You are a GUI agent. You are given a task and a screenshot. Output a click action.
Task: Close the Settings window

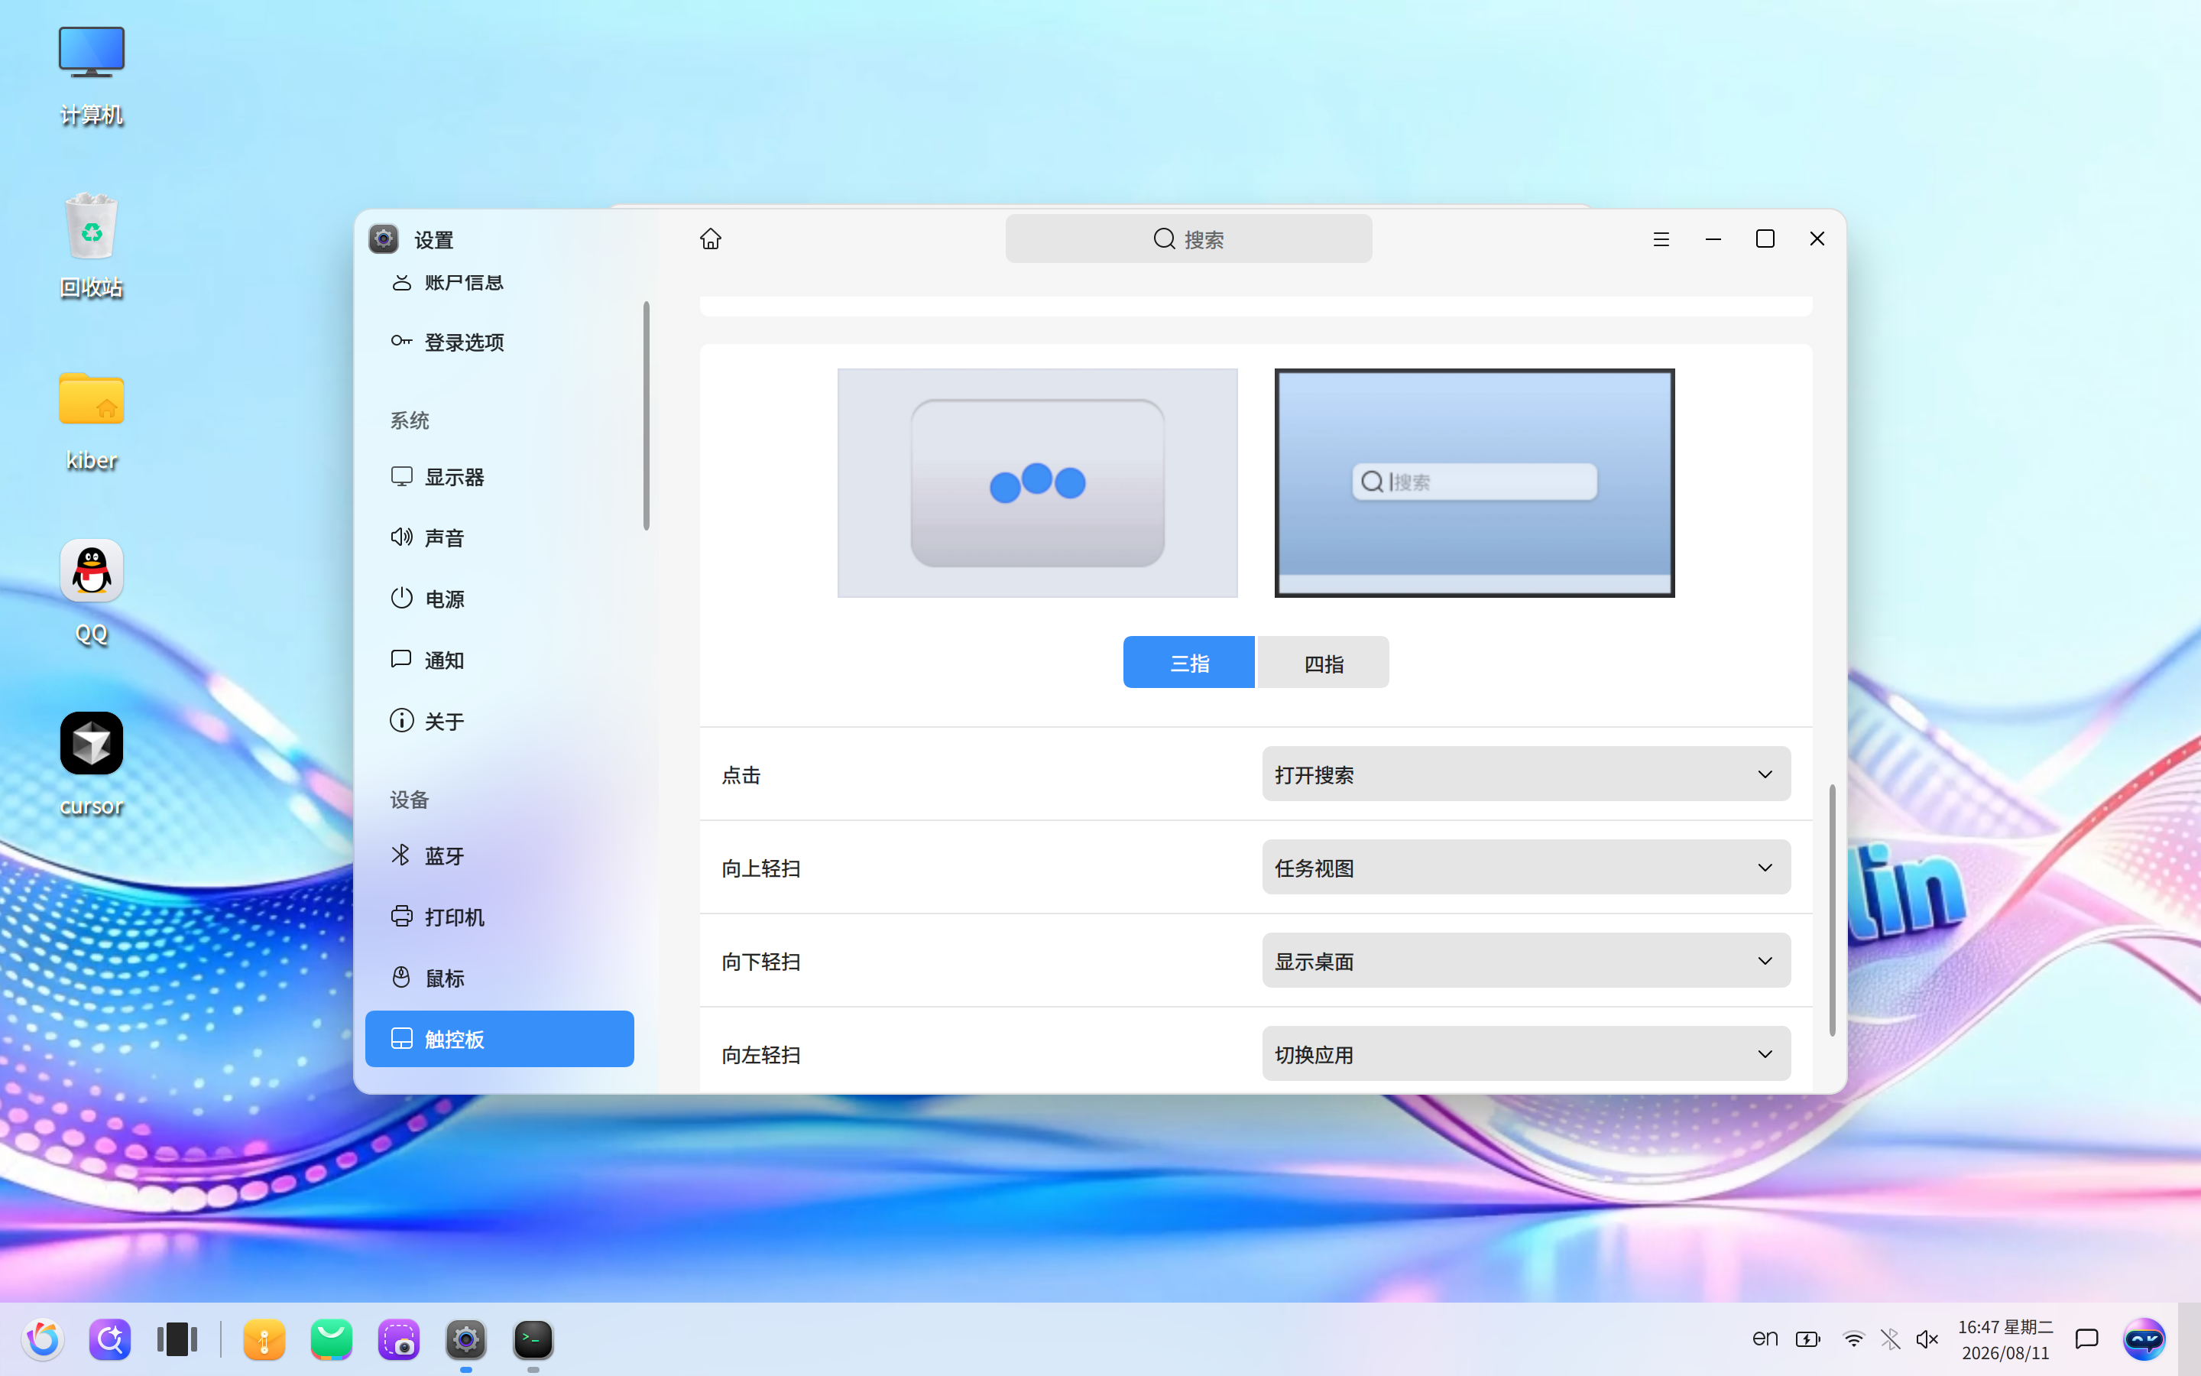tap(1817, 239)
